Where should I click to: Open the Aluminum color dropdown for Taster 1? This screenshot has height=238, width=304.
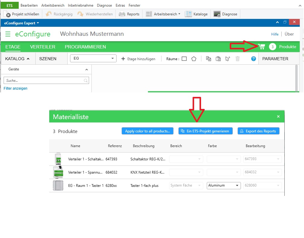tap(224, 185)
